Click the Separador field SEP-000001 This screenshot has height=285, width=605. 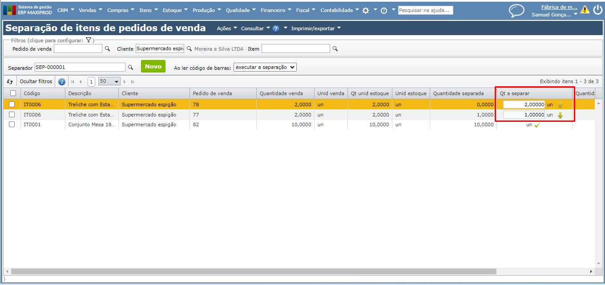coord(80,67)
